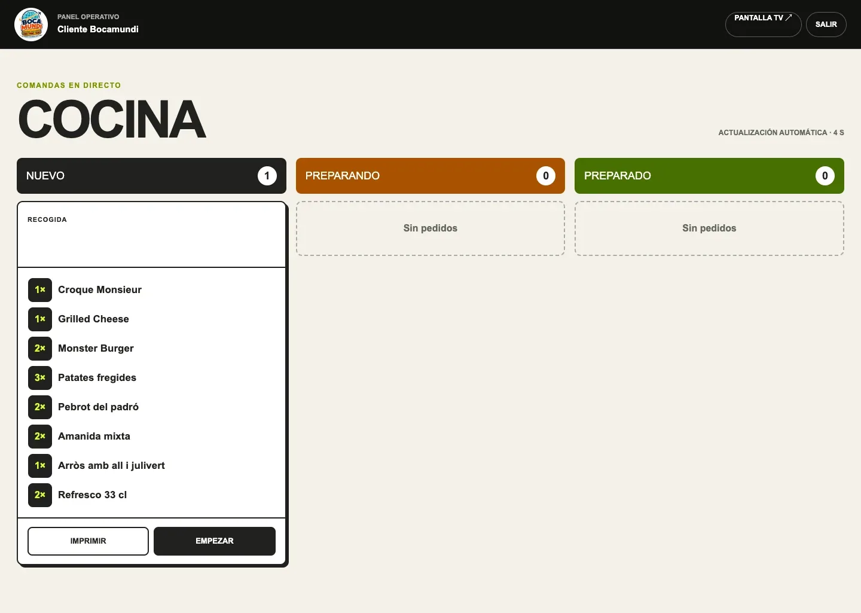Click the 1× quantity badge for Grilled Cheese
Screen dimensions: 861x613
point(40,319)
